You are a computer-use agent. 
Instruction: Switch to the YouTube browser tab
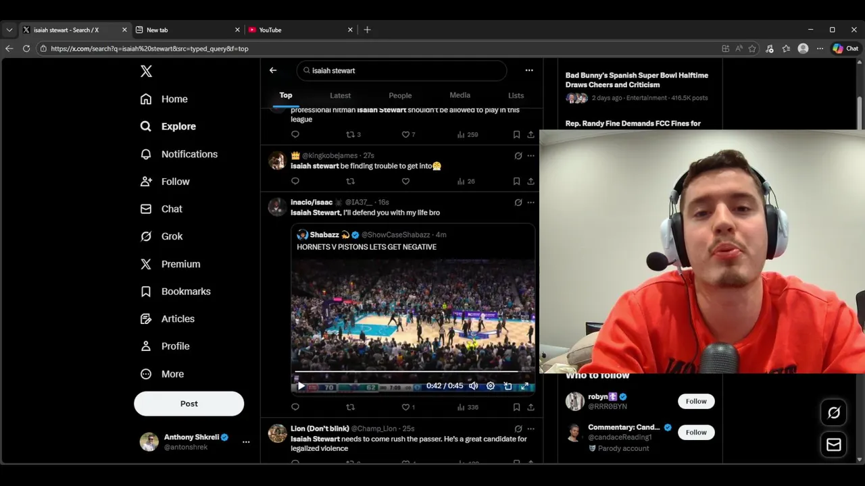pyautogui.click(x=299, y=30)
